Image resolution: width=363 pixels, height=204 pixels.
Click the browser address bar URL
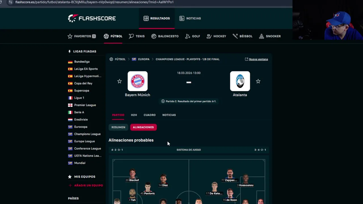[x=94, y=2]
